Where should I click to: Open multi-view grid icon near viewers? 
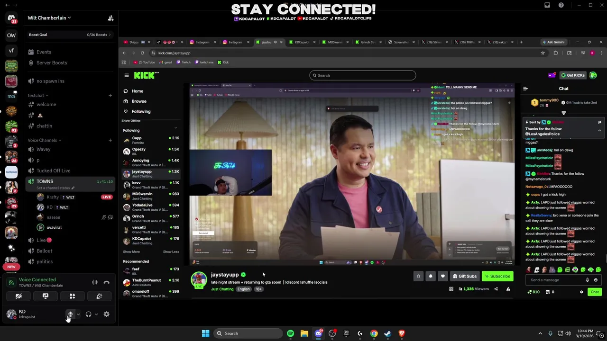[x=451, y=289]
